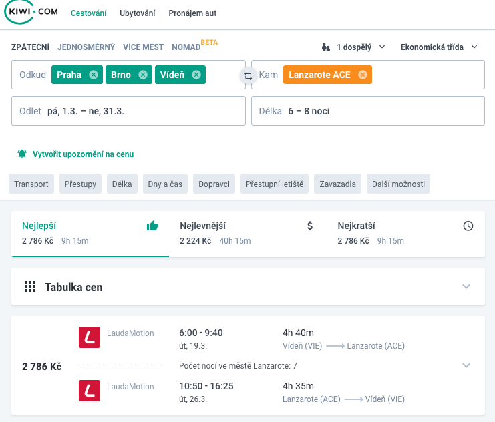Open the Přestupy filter
The width and height of the screenshot is (495, 422).
81,184
